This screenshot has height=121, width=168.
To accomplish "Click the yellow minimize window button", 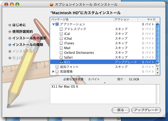I will click(x=12, y=4).
